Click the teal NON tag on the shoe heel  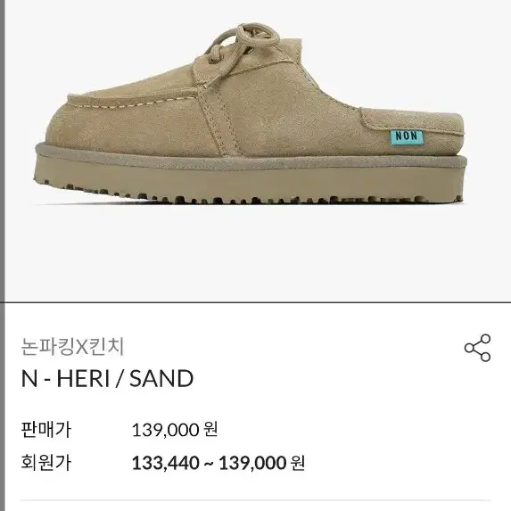[x=407, y=136]
